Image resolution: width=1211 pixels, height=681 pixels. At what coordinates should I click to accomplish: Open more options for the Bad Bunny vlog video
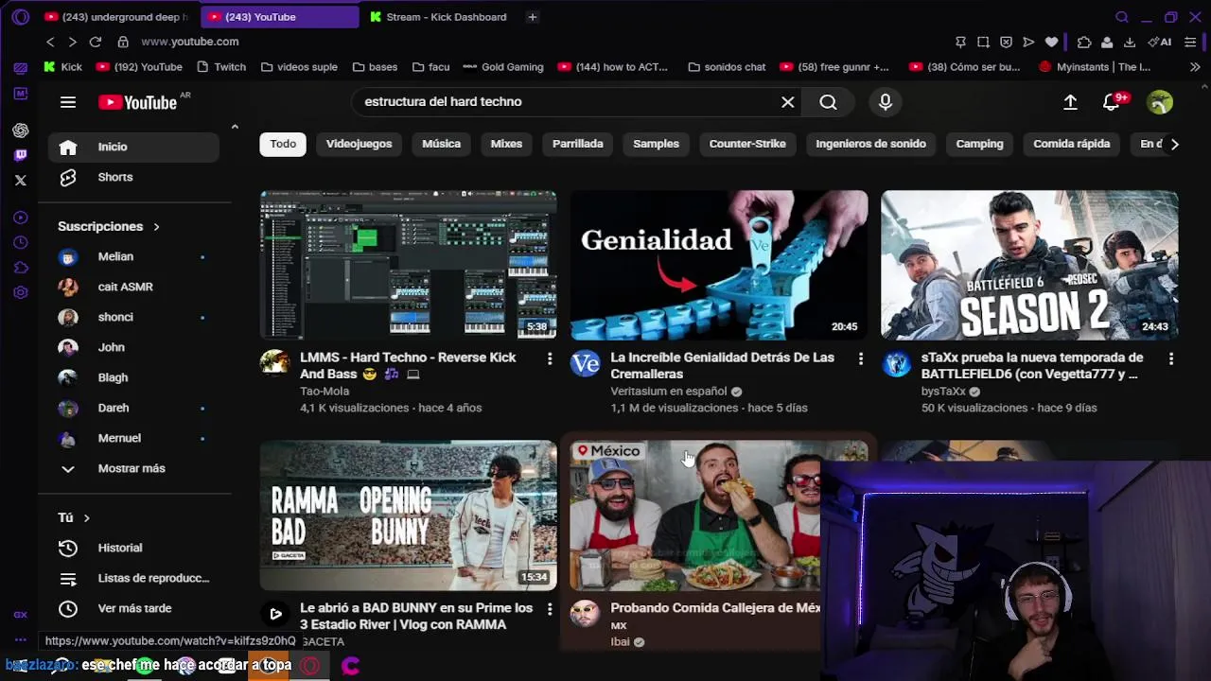pyautogui.click(x=550, y=609)
